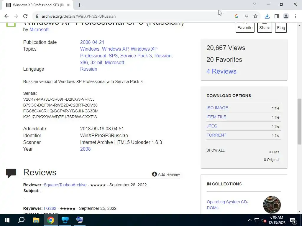
Task: Open the Service Pack 3 topic link
Action: coord(136,56)
